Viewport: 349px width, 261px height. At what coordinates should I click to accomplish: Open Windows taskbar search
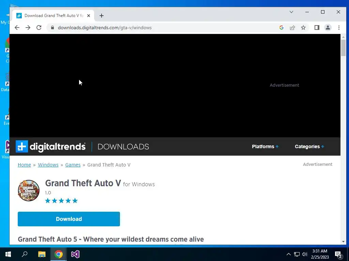(x=25, y=254)
